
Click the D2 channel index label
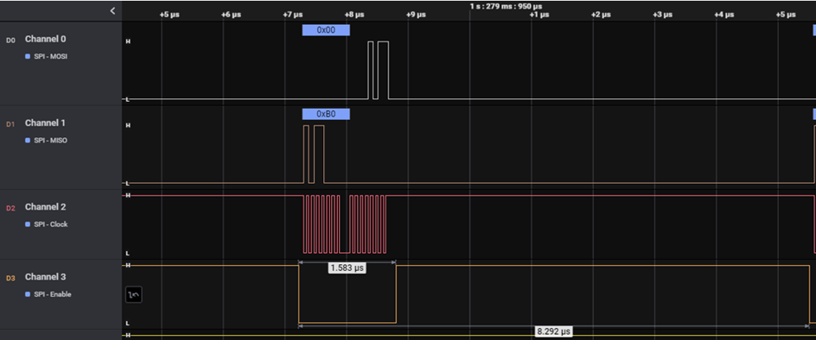point(10,209)
